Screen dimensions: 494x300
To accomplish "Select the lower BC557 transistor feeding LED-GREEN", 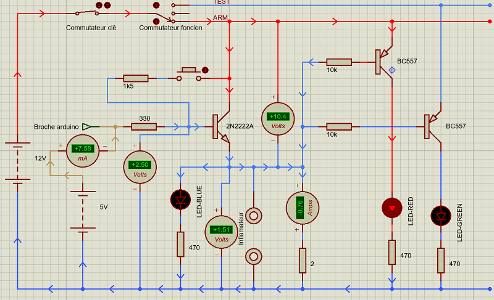I will click(x=433, y=127).
